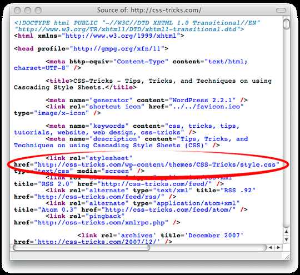This screenshot has height=275, width=300.
Task: Click the 'http://css-tricks.com/2007/12/' href
Action: coord(97,242)
